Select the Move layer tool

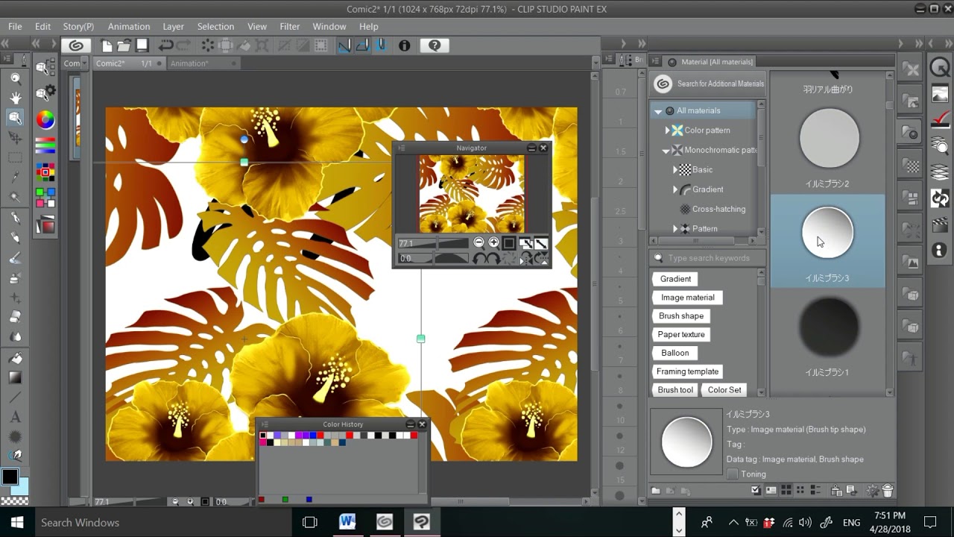coord(15,138)
